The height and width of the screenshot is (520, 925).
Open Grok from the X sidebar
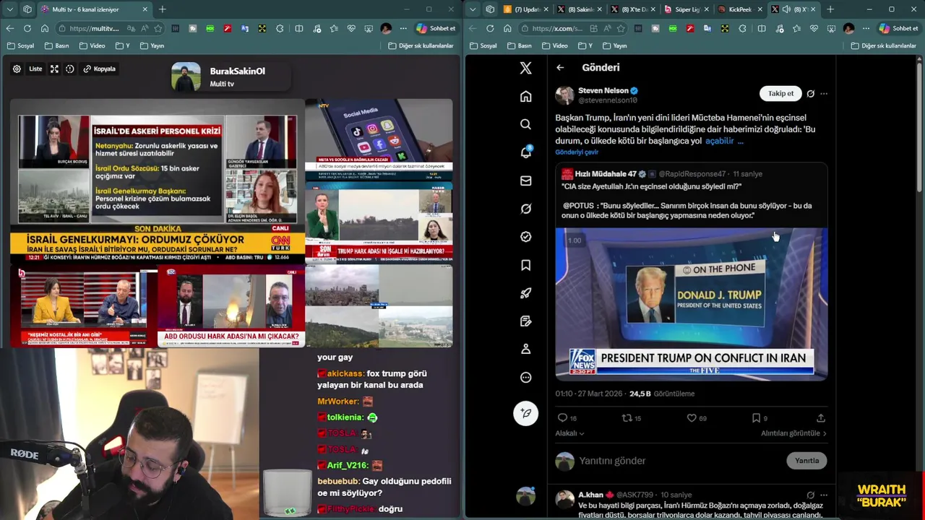(525, 209)
